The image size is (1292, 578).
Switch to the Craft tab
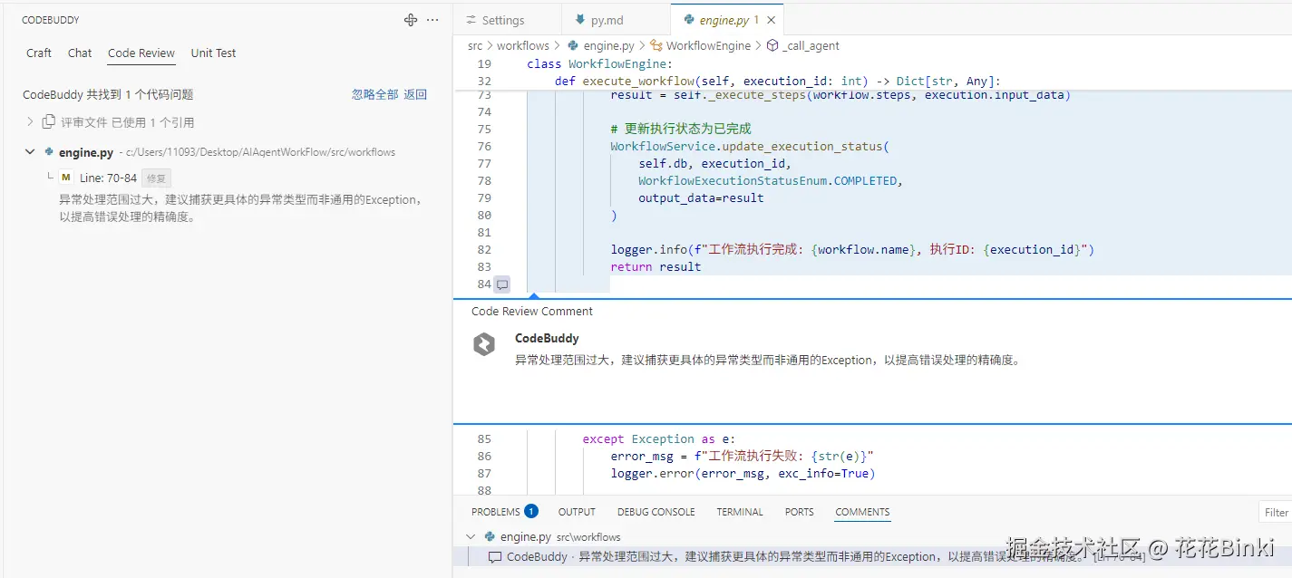click(x=39, y=53)
